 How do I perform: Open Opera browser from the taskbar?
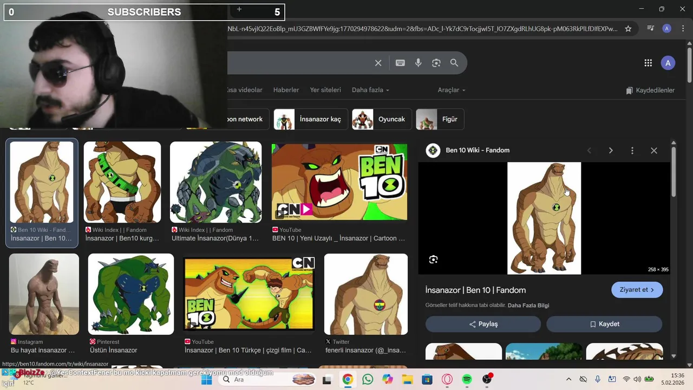click(x=447, y=380)
